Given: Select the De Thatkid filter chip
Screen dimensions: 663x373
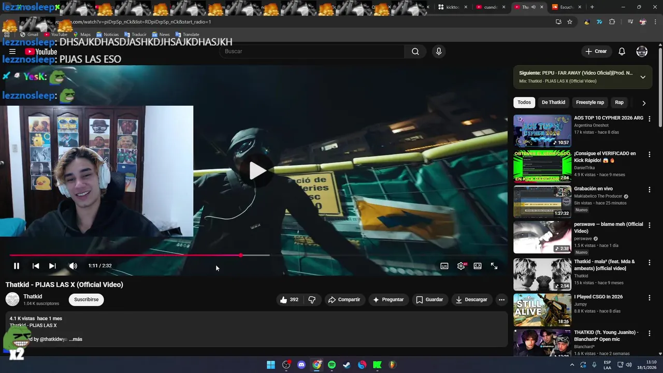Looking at the screenshot, I should click(x=553, y=103).
